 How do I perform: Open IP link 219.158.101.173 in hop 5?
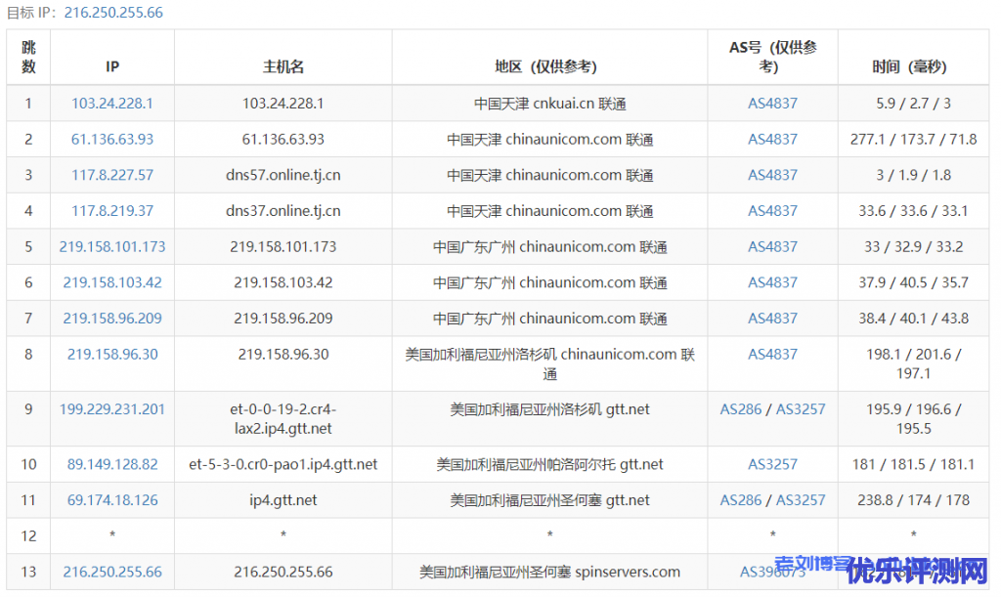tap(112, 247)
